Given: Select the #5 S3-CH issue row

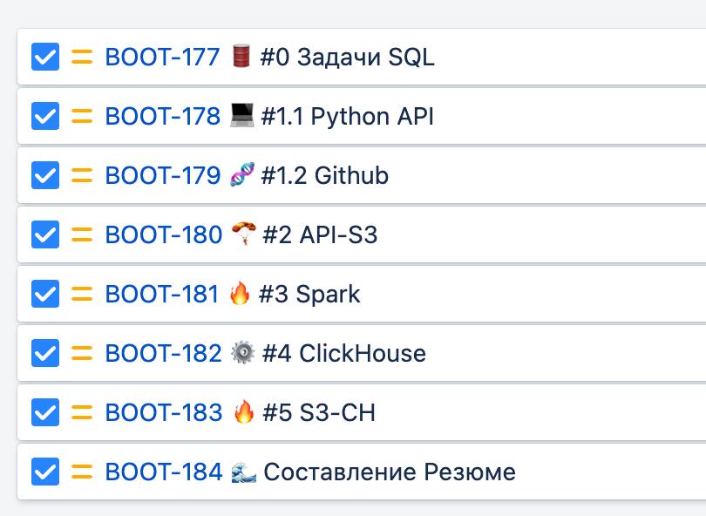Looking at the screenshot, I should (362, 412).
